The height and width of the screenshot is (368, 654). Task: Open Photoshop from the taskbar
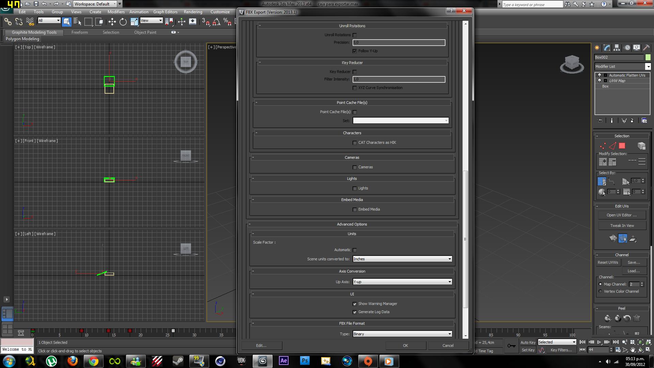(x=305, y=361)
